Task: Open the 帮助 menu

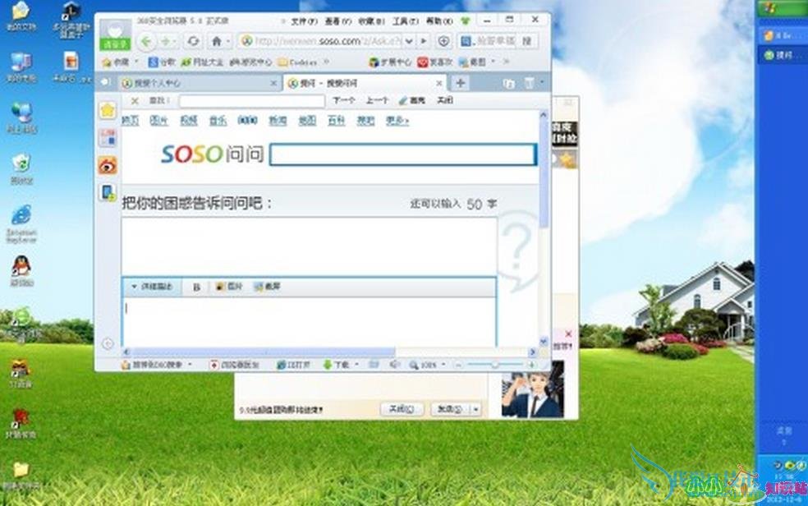Action: (439, 21)
